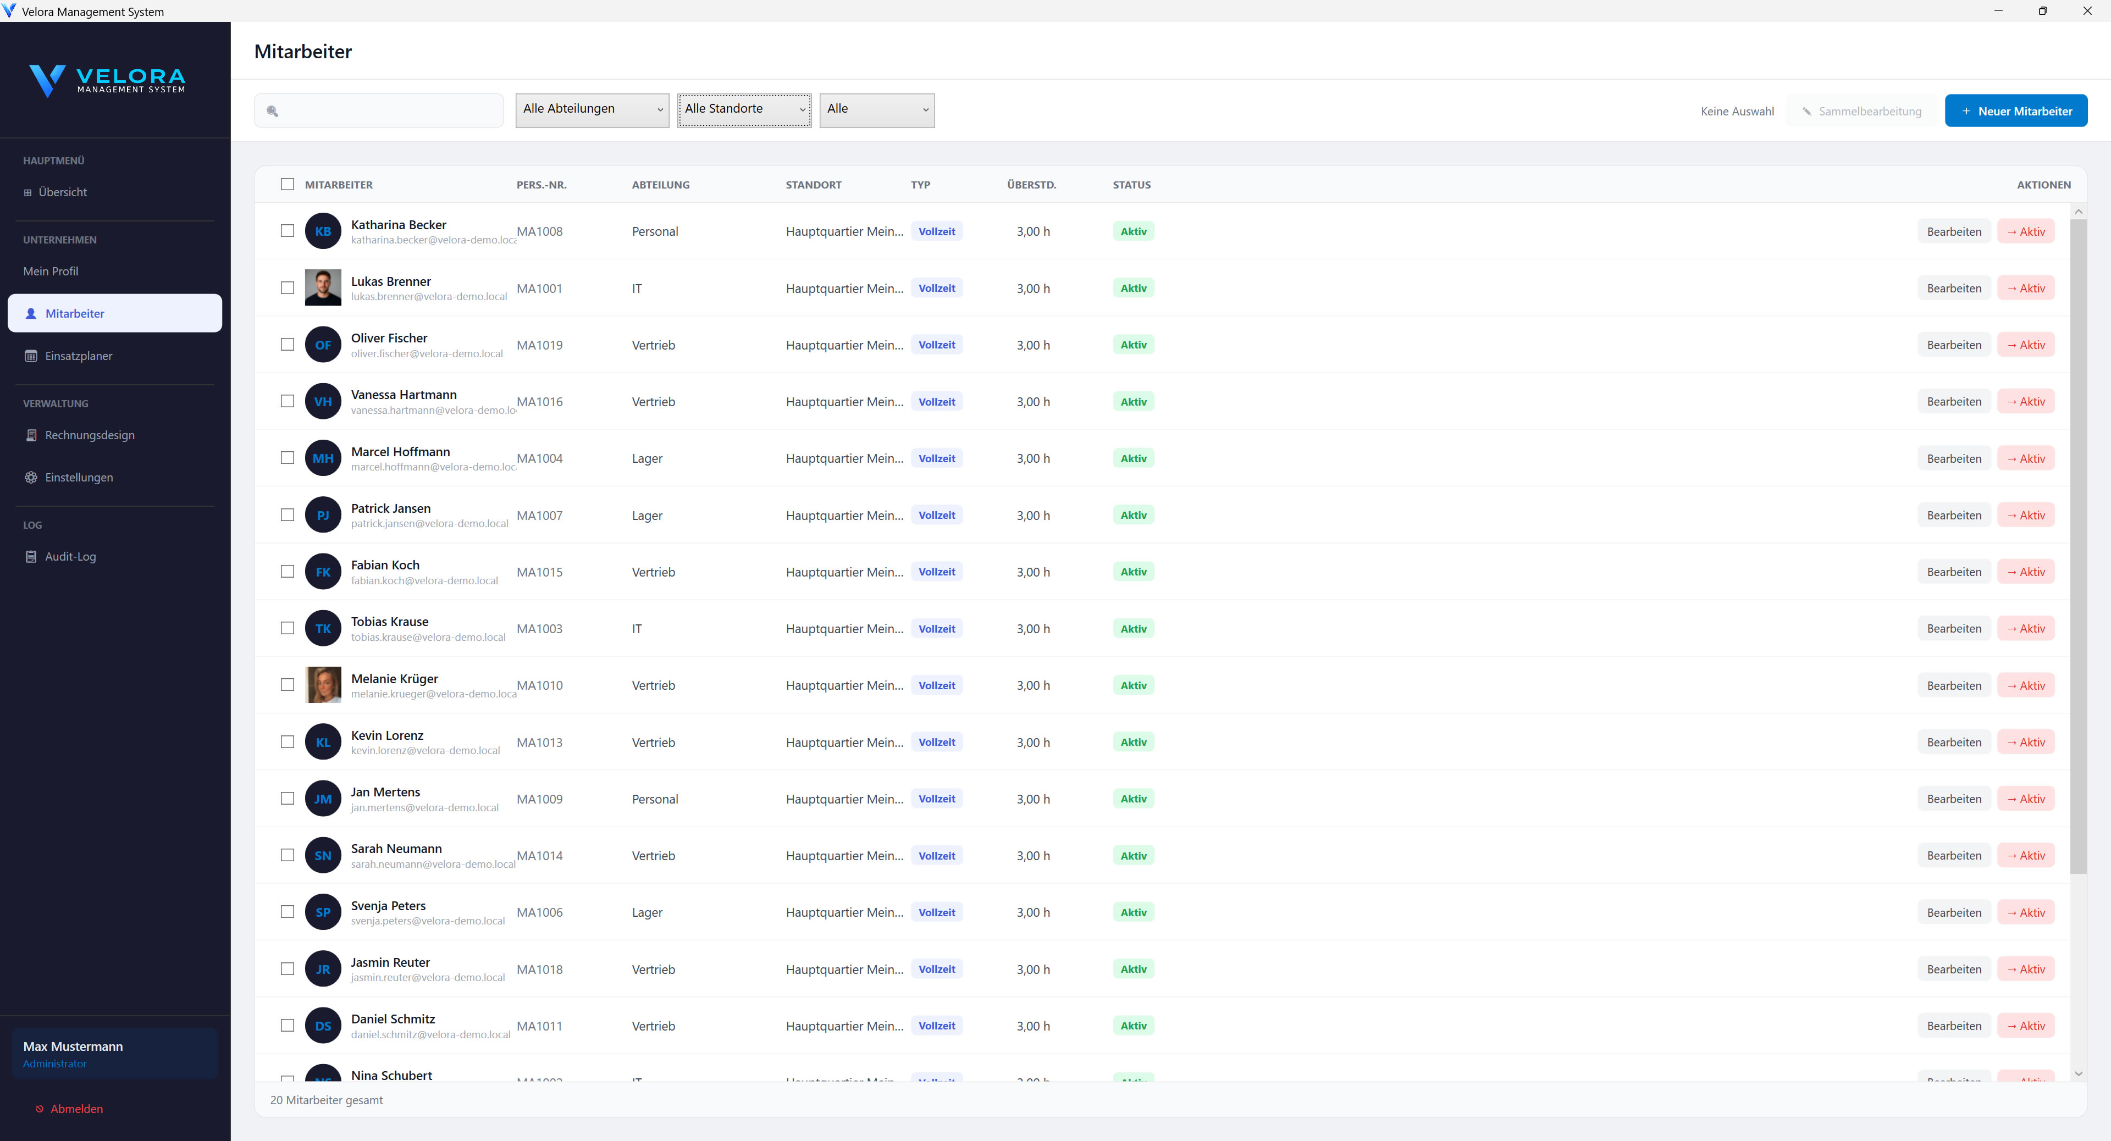Click the Velora logo in sidebar
Image resolution: width=2111 pixels, height=1141 pixels.
point(107,80)
